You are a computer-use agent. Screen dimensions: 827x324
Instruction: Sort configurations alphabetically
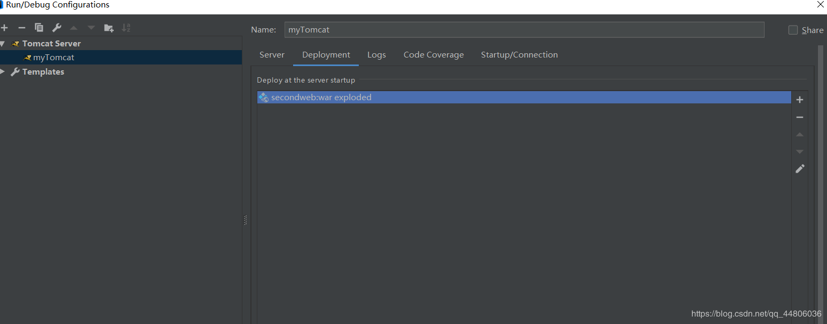126,28
